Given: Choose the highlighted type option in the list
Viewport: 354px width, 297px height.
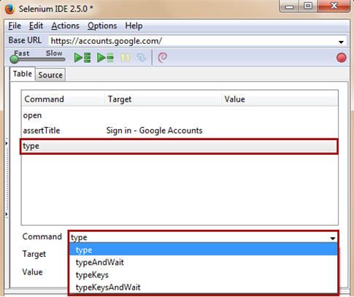Looking at the screenshot, I should (204, 250).
